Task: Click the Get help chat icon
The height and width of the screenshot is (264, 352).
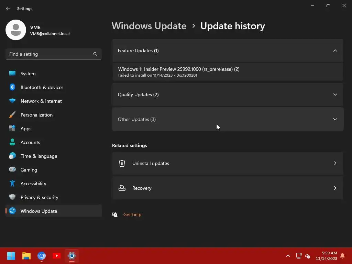Action: (x=115, y=214)
